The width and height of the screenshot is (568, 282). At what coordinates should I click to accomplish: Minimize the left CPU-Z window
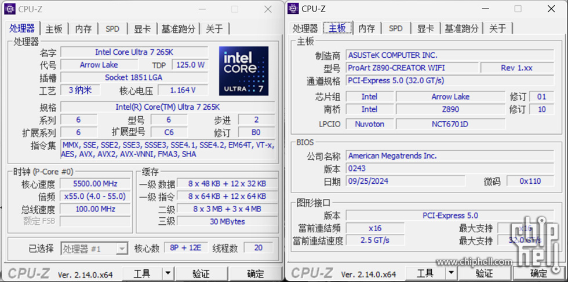[x=202, y=9]
